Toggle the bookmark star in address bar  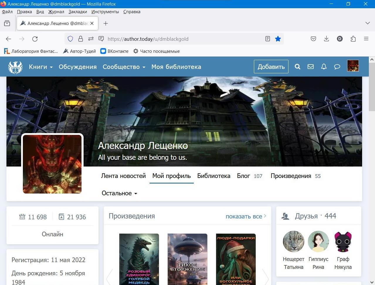coord(278,39)
